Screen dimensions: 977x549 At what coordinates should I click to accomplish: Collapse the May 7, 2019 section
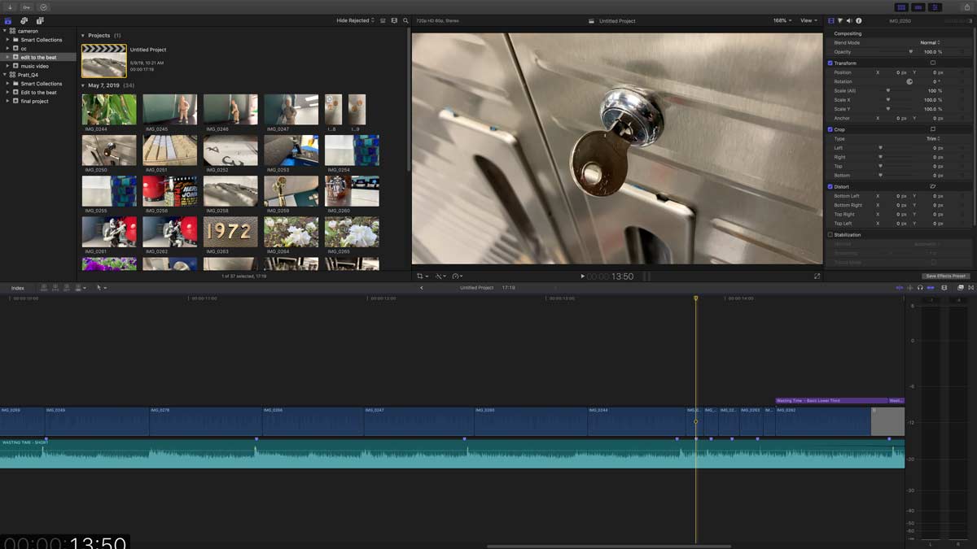[83, 85]
